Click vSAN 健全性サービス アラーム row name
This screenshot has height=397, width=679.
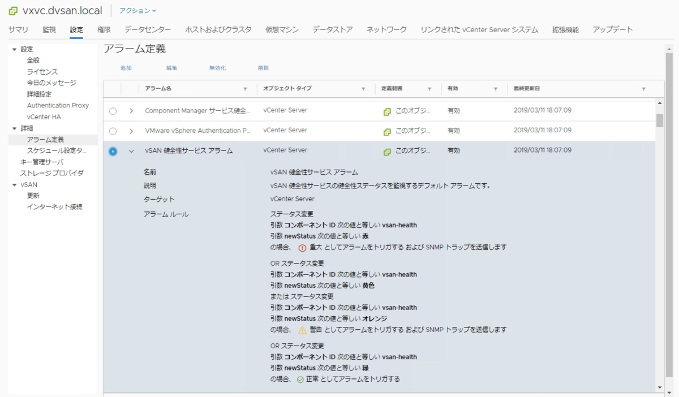[188, 151]
